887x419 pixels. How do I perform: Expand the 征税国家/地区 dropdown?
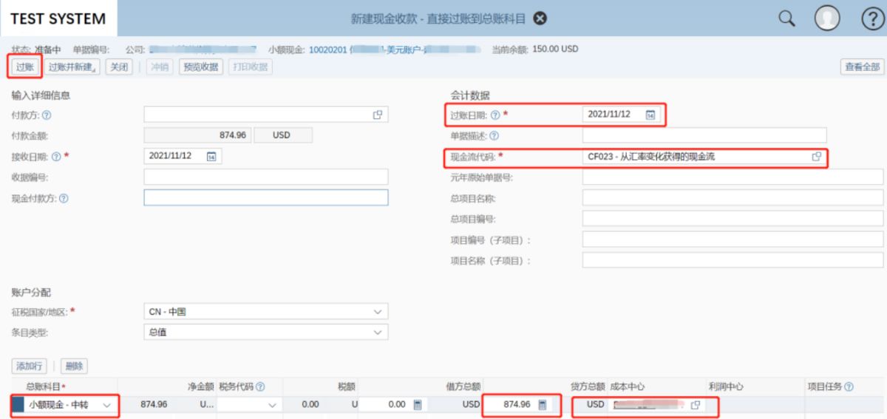click(x=378, y=312)
